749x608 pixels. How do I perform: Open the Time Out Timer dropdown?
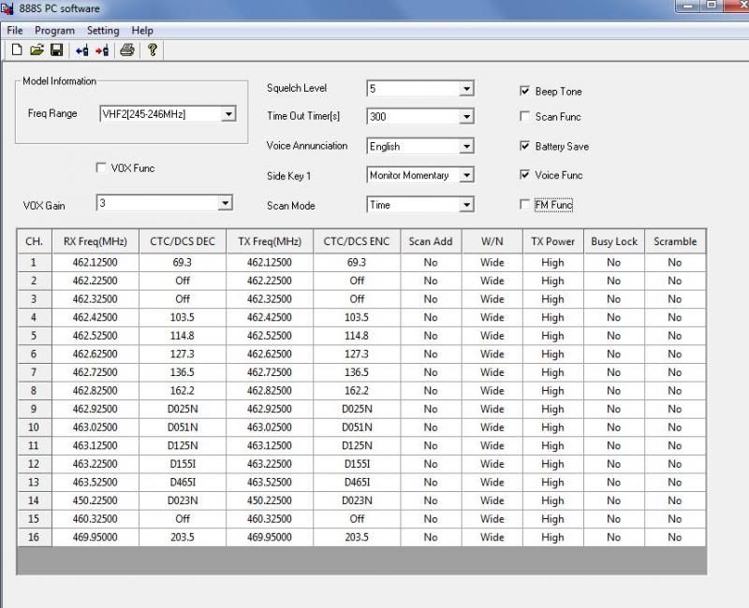[466, 116]
